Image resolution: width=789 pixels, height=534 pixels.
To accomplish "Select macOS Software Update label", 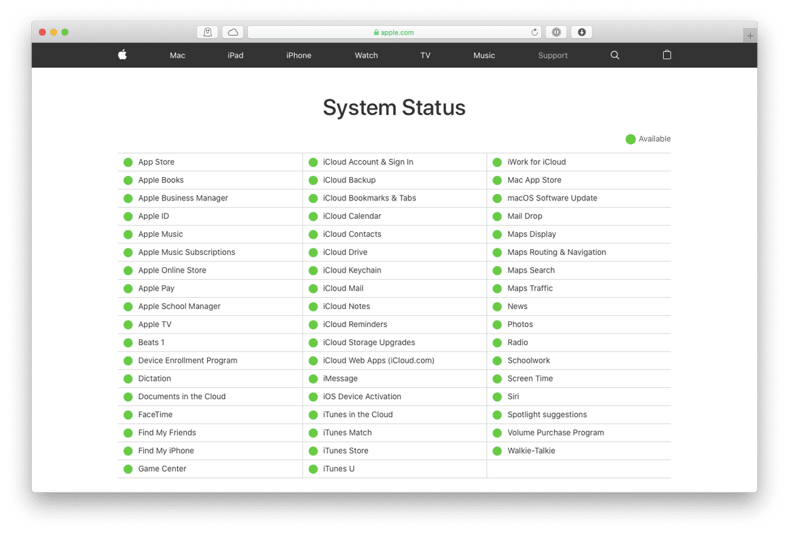I will 552,199.
